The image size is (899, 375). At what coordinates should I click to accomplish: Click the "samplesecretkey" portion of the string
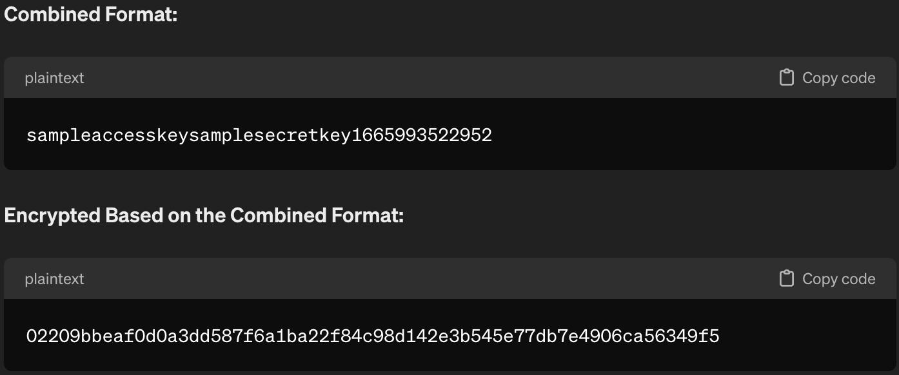tap(270, 135)
